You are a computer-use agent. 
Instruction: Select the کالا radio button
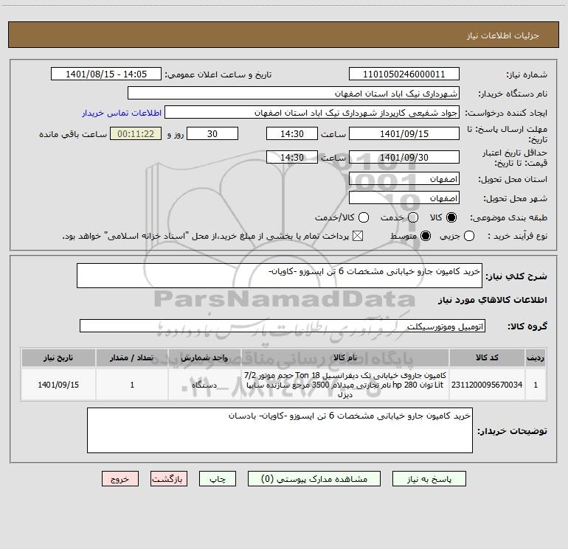[x=451, y=217]
